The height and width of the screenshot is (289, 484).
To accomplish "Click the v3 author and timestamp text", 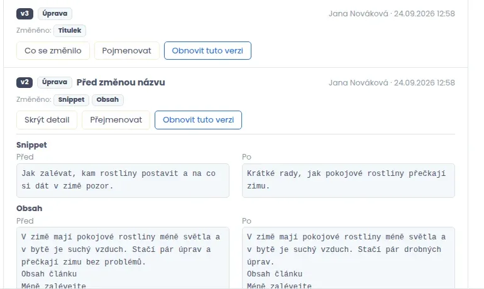I will pyautogui.click(x=392, y=14).
